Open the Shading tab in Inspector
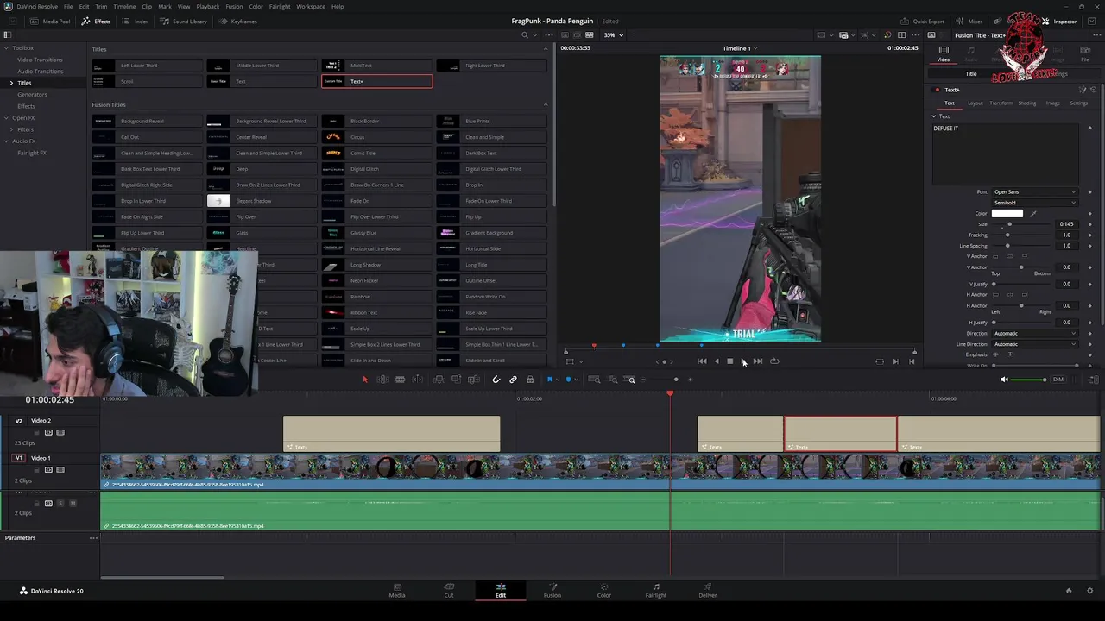The image size is (1105, 621). coord(1026,103)
